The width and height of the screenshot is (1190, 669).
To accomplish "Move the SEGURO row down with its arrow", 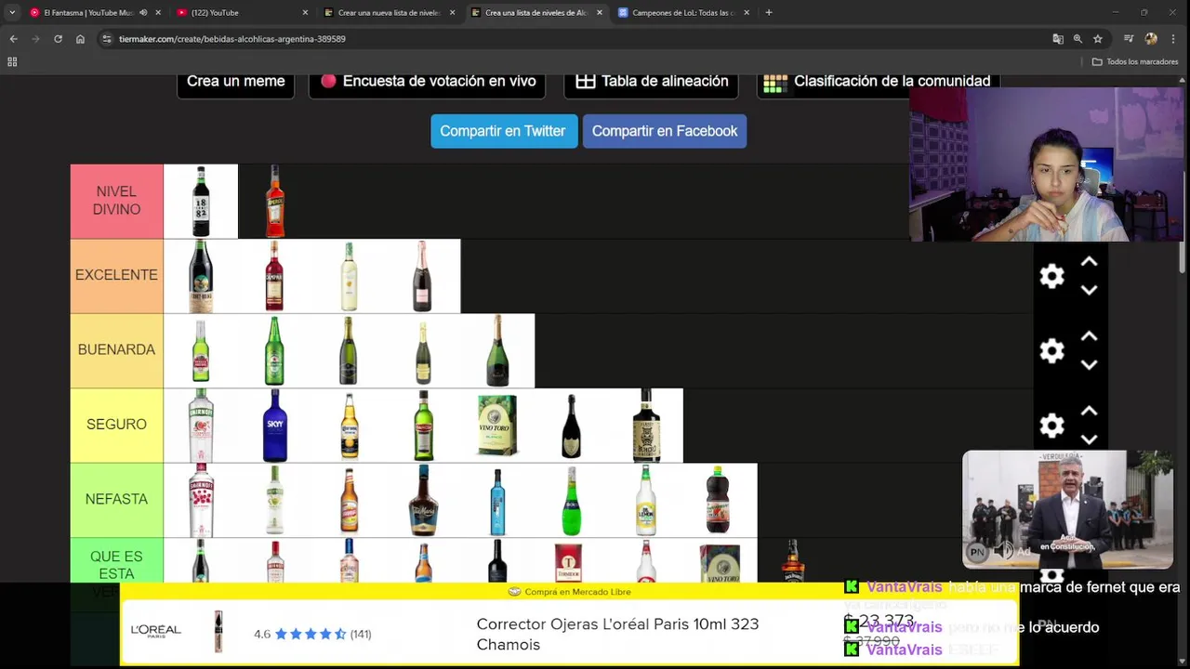I will [1089, 439].
